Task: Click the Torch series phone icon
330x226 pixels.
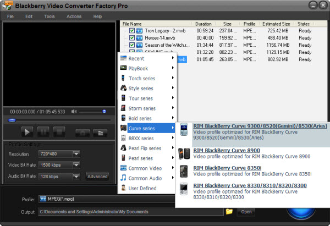Action: [123, 78]
